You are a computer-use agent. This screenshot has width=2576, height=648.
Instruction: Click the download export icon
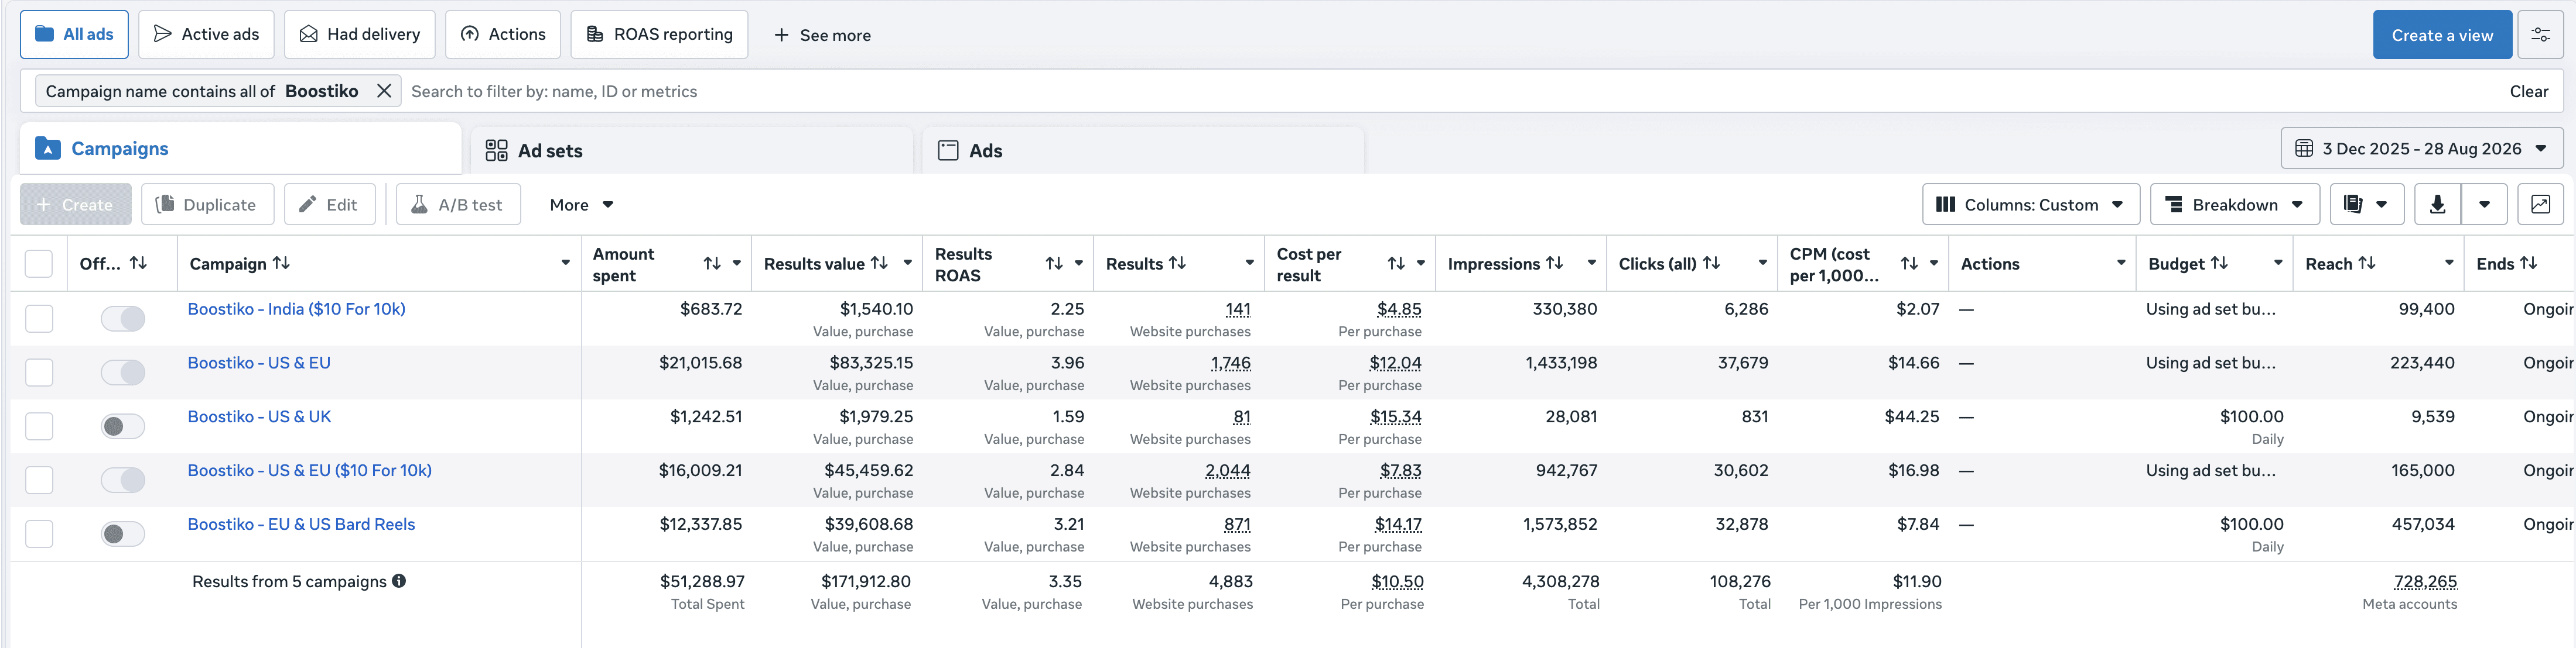point(2437,205)
